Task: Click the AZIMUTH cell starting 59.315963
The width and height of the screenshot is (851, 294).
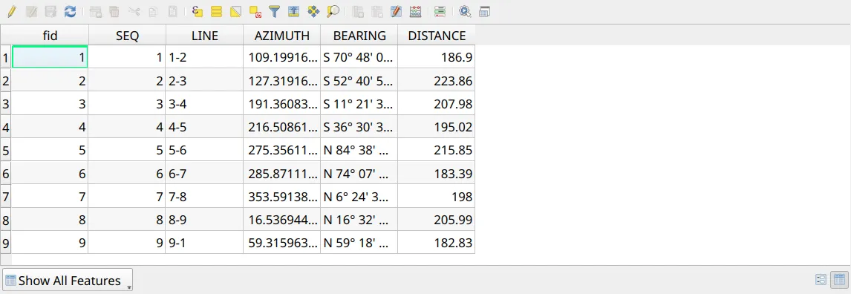Action: click(281, 243)
